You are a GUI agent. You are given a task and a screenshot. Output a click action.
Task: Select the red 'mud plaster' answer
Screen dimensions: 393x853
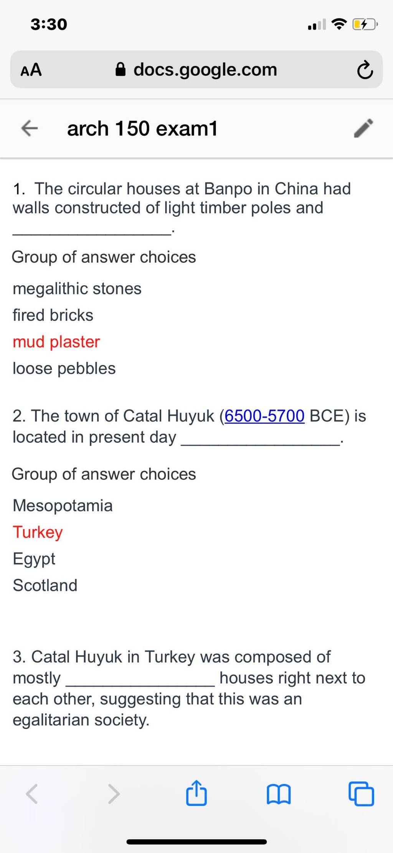coord(56,342)
